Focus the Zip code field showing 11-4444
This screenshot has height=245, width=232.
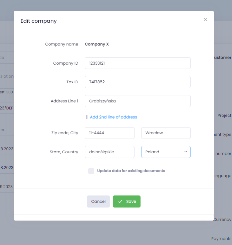[x=109, y=133]
